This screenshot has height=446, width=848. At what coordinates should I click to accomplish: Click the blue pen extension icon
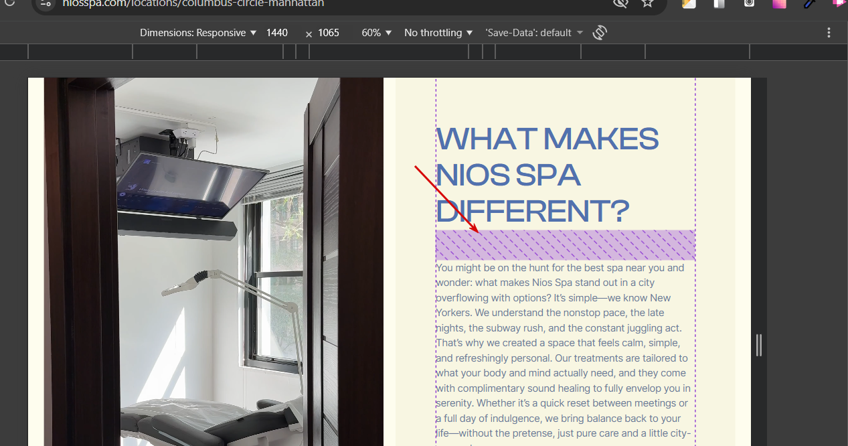(810, 3)
